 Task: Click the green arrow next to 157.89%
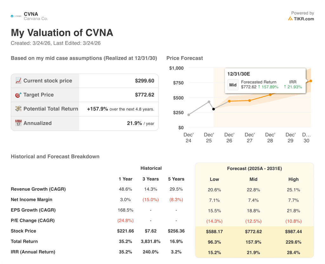259,87
